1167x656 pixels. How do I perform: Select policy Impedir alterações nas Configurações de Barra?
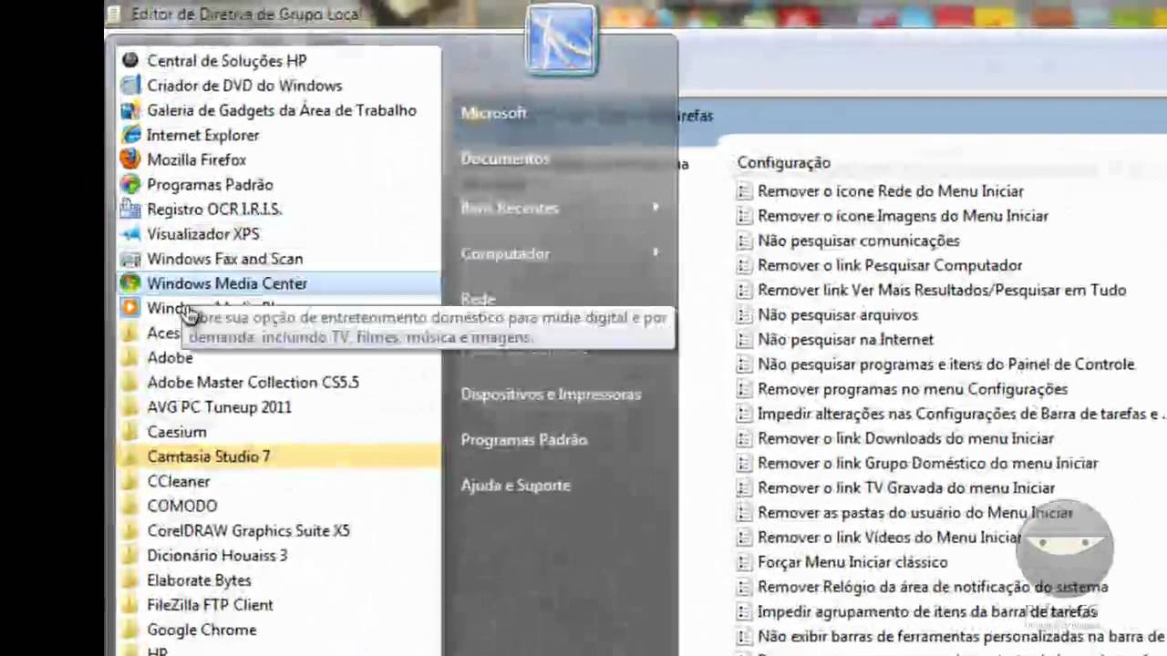962,414
